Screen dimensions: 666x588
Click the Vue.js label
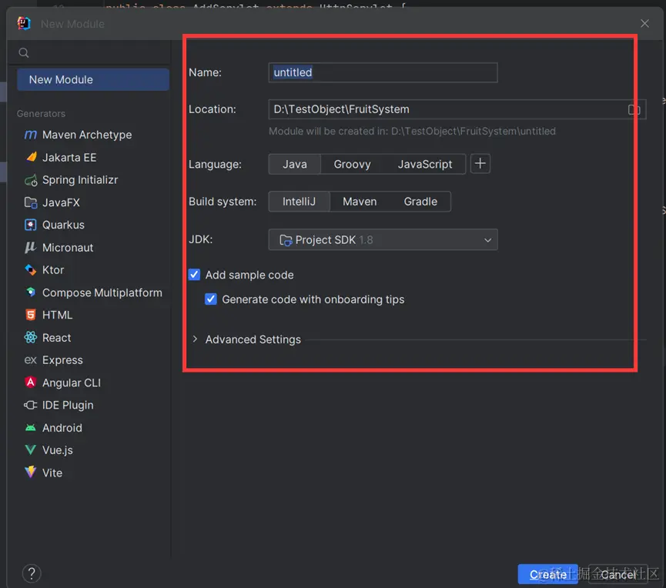(x=57, y=450)
